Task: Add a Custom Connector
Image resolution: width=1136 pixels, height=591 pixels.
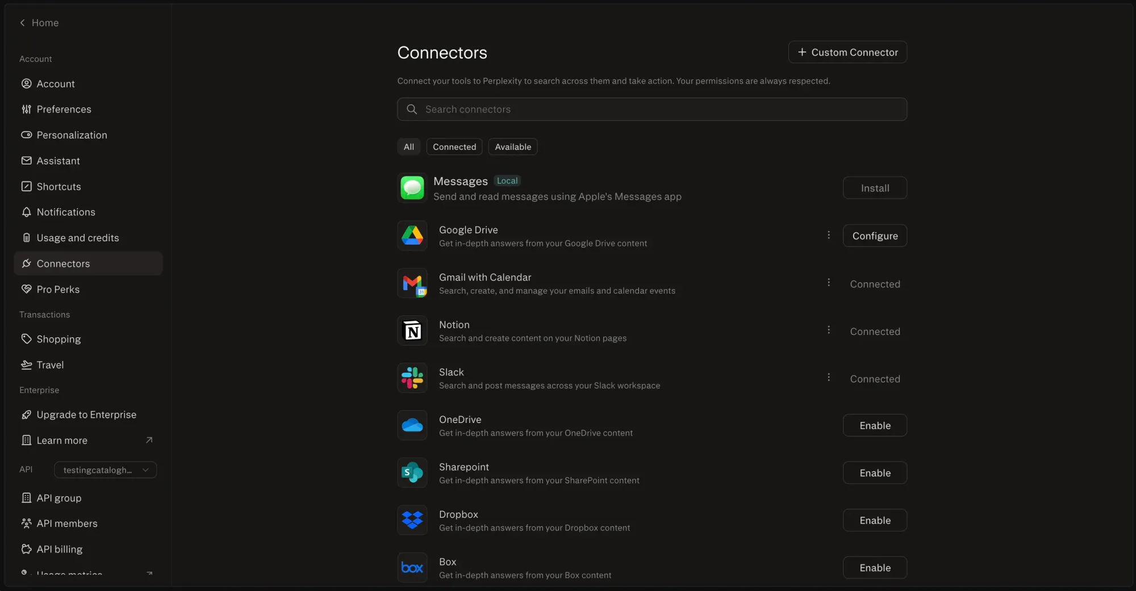Action: point(847,52)
